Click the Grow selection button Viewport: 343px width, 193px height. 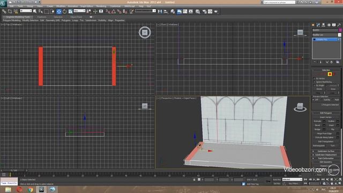[333, 89]
